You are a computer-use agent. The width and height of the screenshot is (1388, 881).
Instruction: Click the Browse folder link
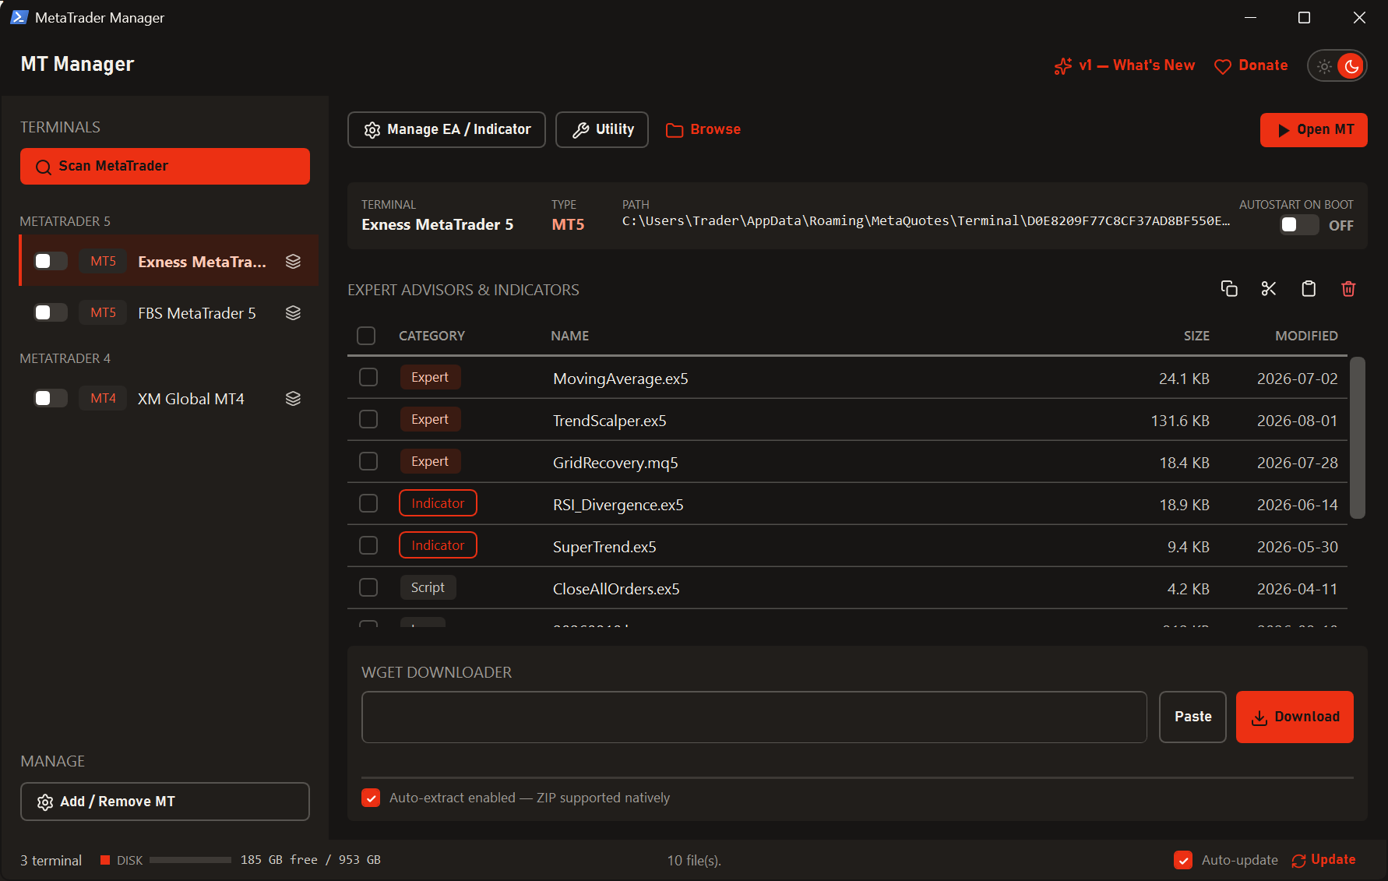coord(703,129)
